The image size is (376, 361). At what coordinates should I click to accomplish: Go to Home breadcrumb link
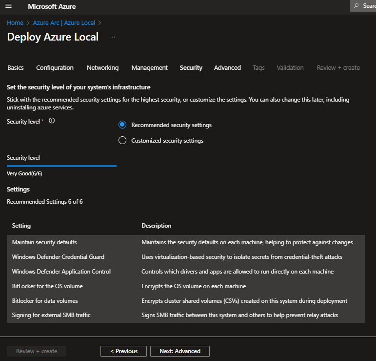(x=15, y=23)
